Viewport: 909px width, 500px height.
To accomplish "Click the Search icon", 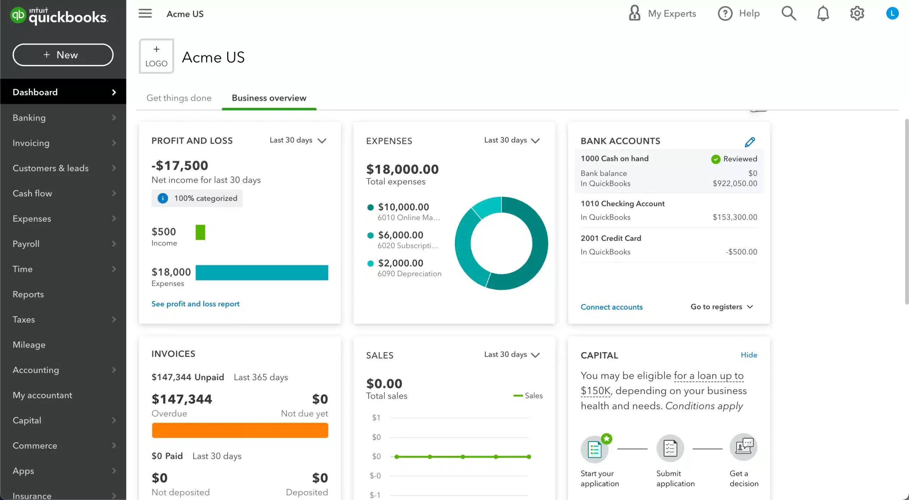I will pos(789,13).
